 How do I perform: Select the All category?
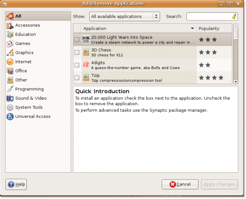pos(38,16)
